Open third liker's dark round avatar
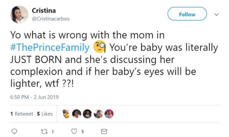This screenshot has height=137, width=229. (87, 114)
